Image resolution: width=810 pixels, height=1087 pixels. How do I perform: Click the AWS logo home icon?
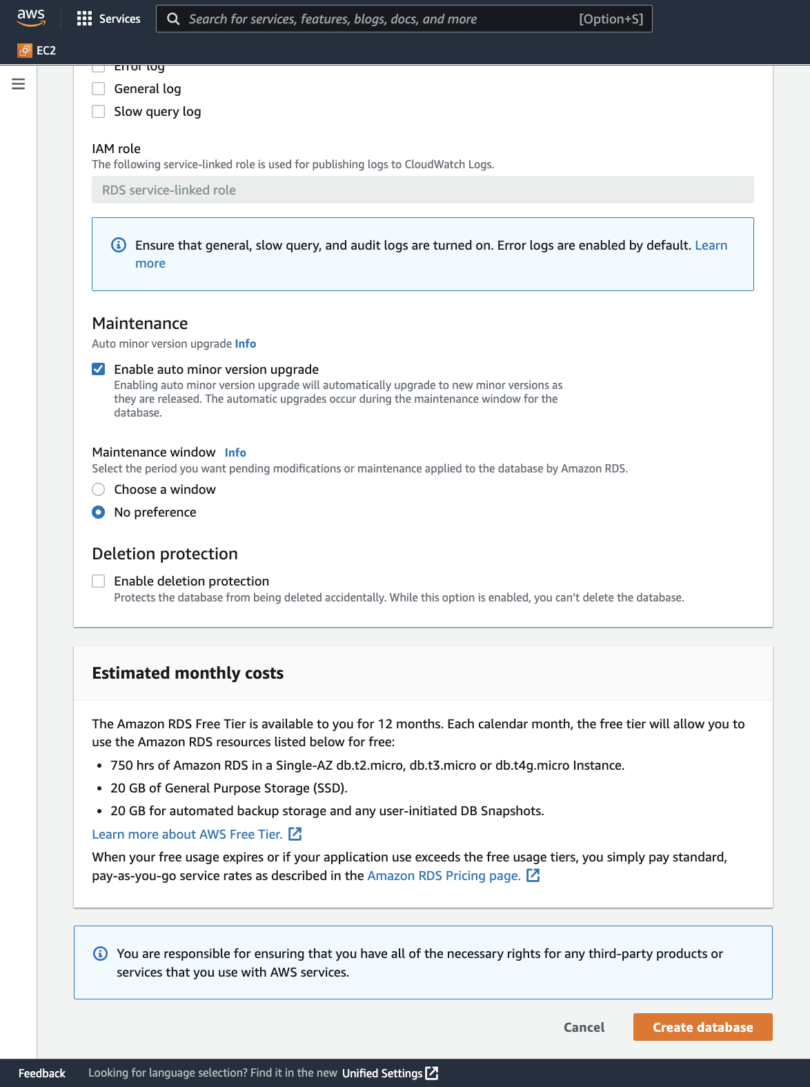tap(31, 18)
